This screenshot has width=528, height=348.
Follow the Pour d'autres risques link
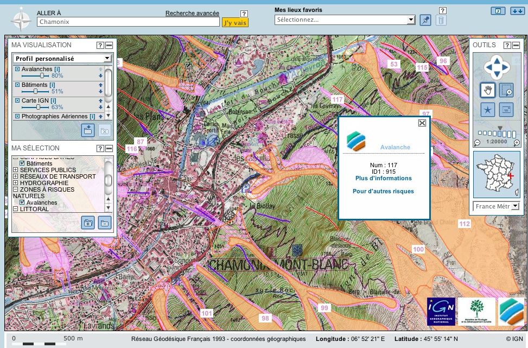coord(383,191)
